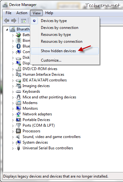Click the Forward arrow toolbar icon
The width and height of the screenshot is (123, 182).
click(14, 21)
